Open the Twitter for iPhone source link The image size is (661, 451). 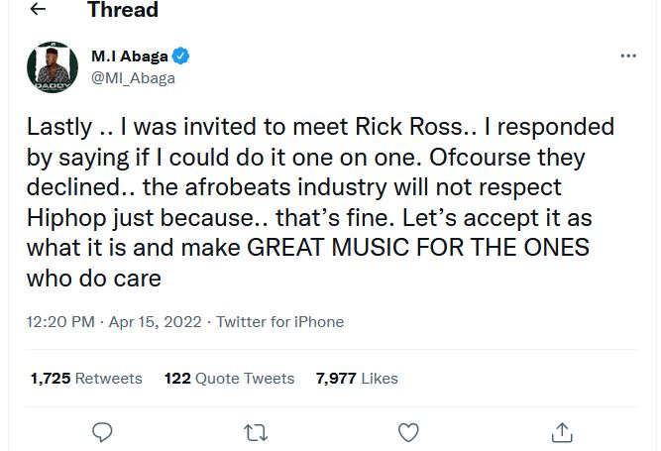point(279,322)
